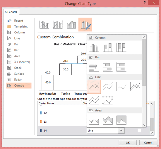Choose 100% Stacked Area chart type
The height and width of the screenshot is (149, 161).
(x=121, y=120)
